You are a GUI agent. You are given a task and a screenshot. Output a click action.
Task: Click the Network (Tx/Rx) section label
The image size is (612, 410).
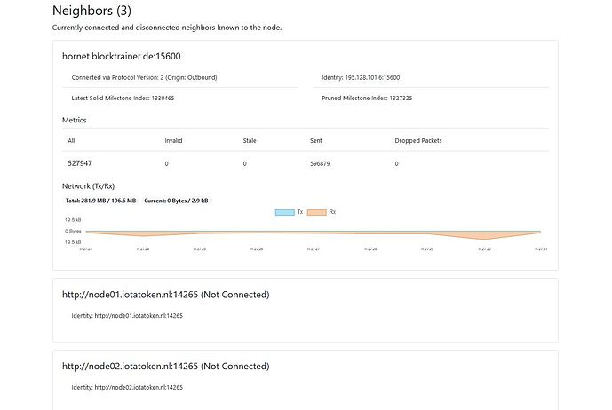pyautogui.click(x=88, y=186)
